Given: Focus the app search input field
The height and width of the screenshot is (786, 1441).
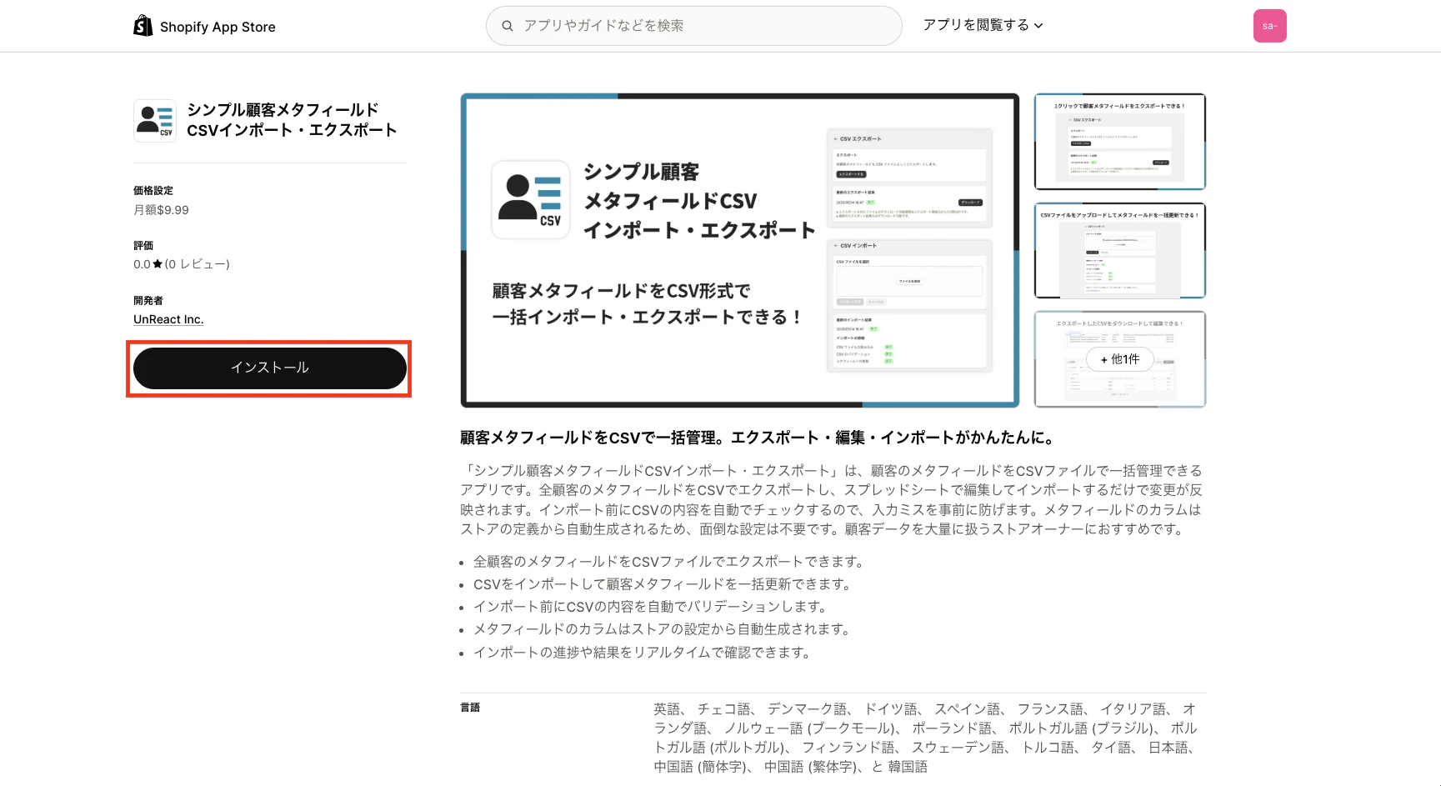Looking at the screenshot, I should click(693, 26).
